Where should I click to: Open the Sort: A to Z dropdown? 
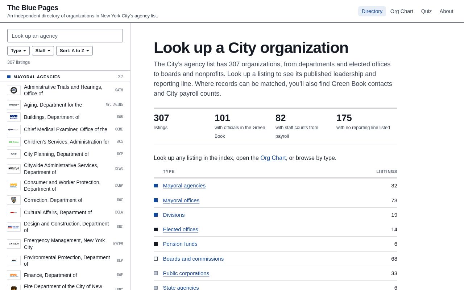[74, 51]
